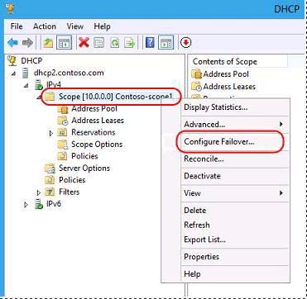Open the Action menu
The image size is (307, 299).
(x=45, y=26)
